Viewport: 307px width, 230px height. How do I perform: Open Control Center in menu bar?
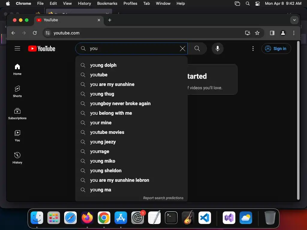(258, 3)
